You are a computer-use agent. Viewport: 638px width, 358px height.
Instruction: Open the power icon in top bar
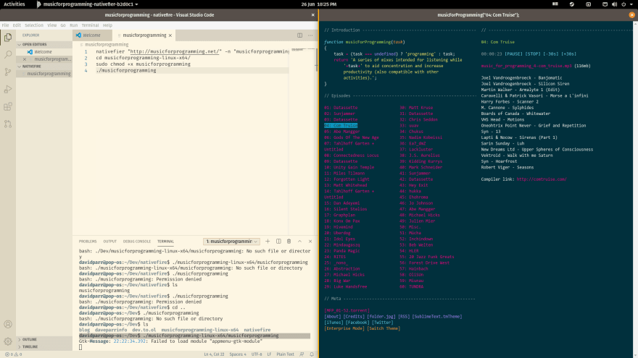click(623, 4)
